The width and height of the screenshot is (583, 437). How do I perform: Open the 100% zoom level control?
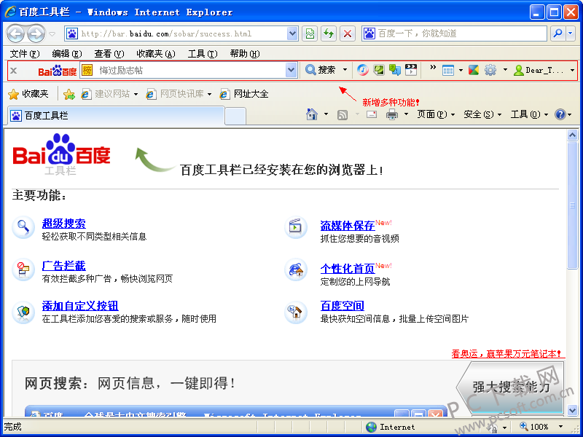[541, 427]
